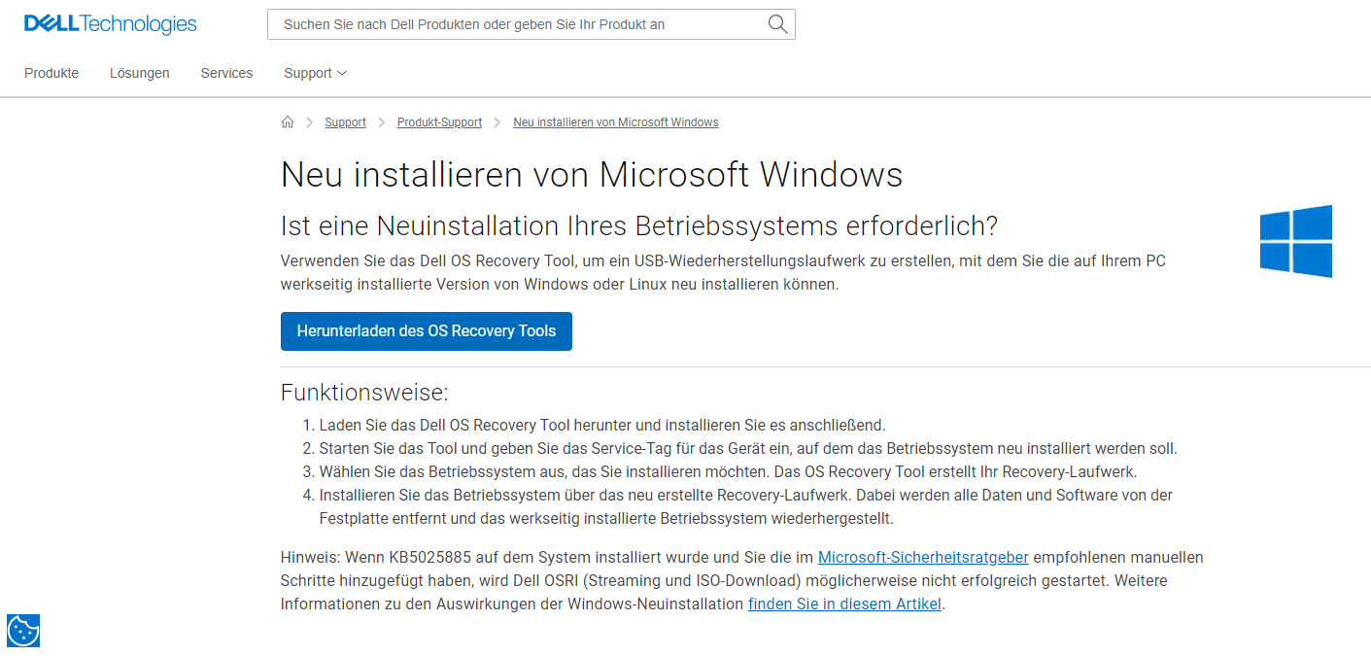Expand the Support dropdown in the navigation bar
The image size is (1371, 656).
315,73
